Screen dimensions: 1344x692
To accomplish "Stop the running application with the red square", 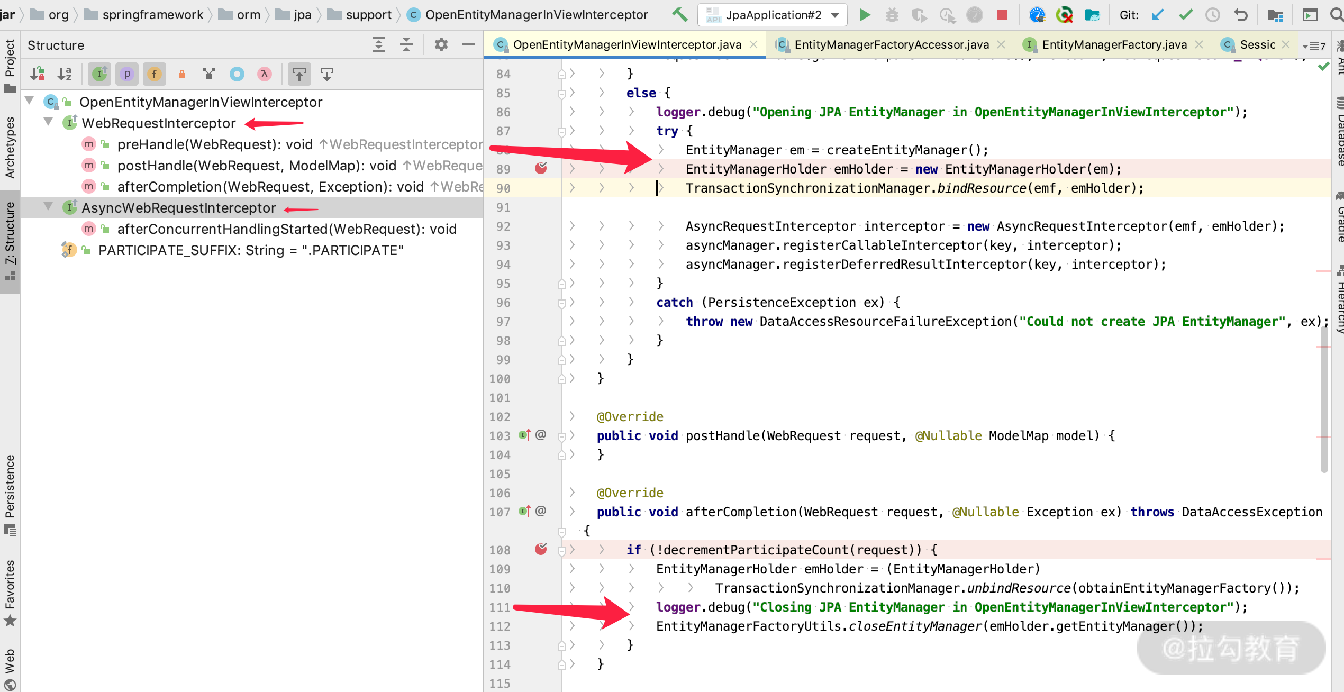I will (x=1002, y=15).
